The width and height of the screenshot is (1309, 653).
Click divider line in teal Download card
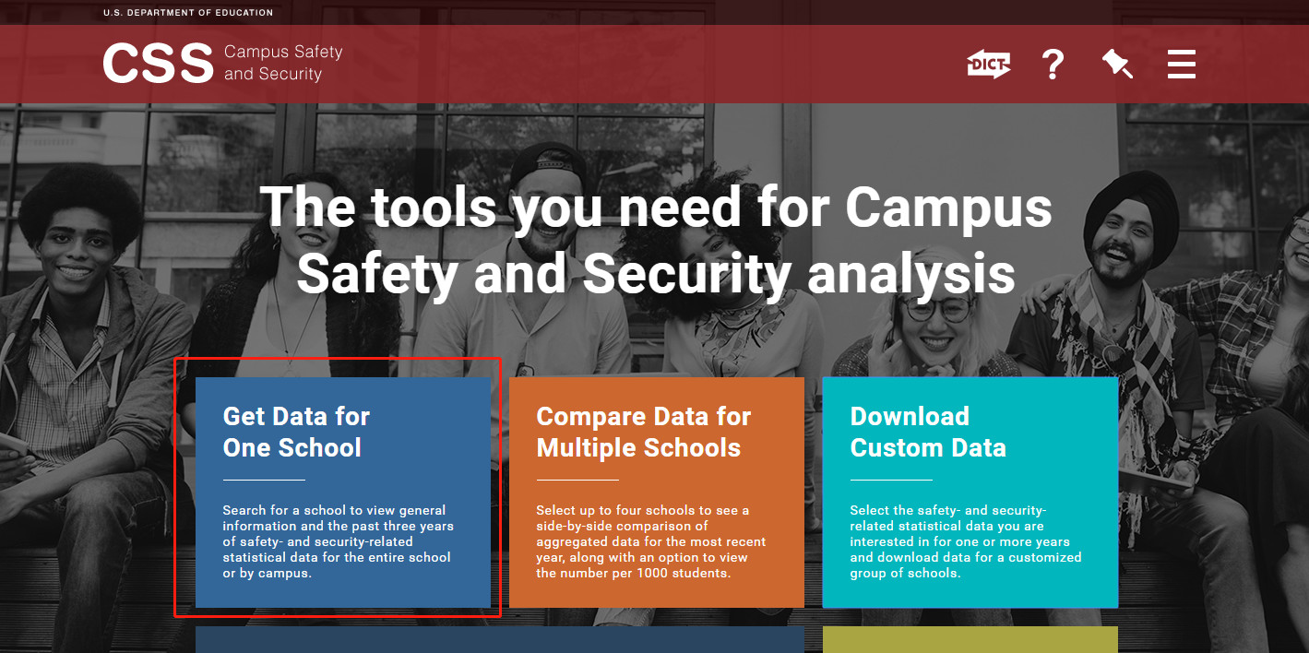891,480
